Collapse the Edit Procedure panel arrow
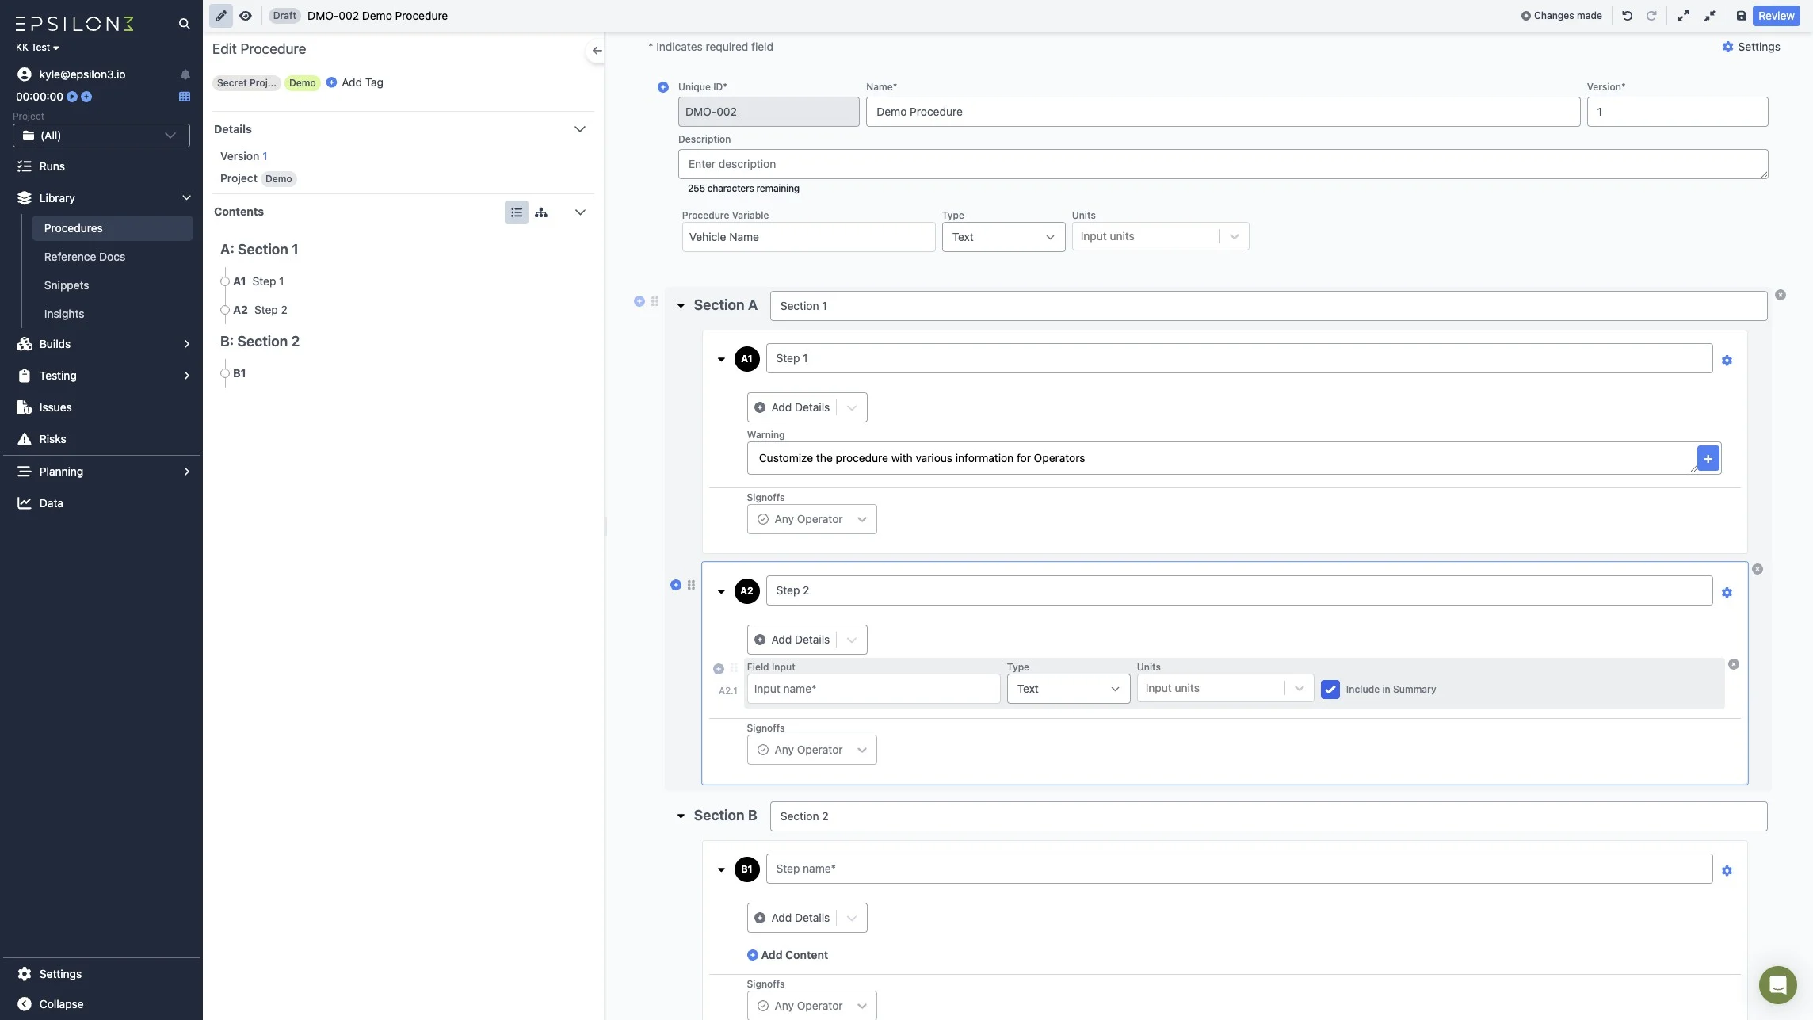The image size is (1813, 1020). click(x=597, y=51)
